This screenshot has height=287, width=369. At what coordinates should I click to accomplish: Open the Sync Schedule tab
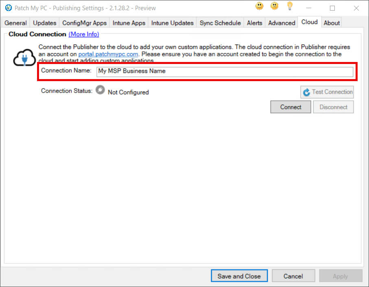tap(220, 23)
